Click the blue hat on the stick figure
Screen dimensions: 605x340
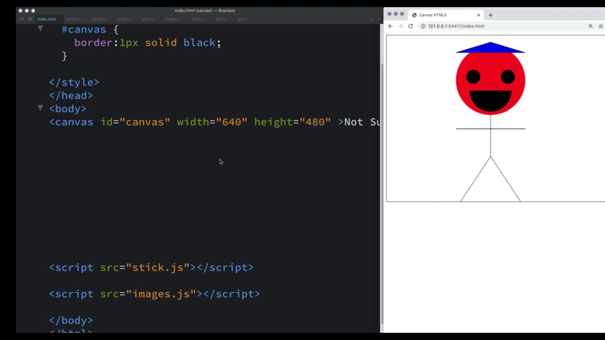pyautogui.click(x=491, y=48)
